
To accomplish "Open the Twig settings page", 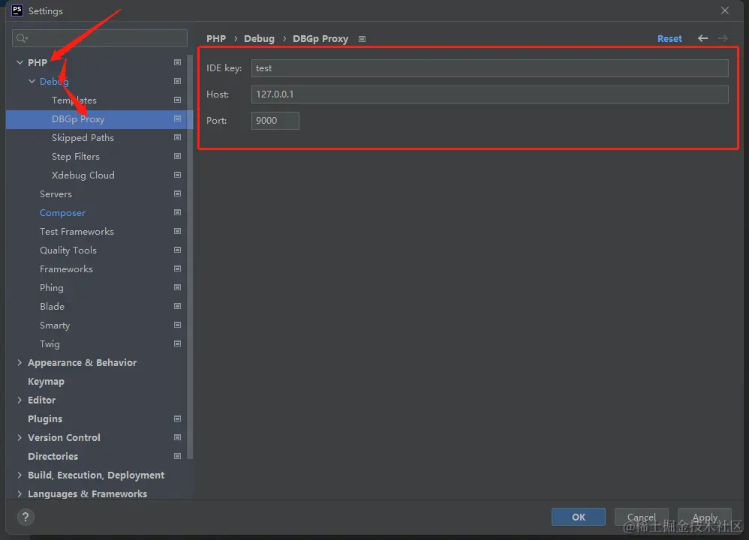I will point(50,343).
